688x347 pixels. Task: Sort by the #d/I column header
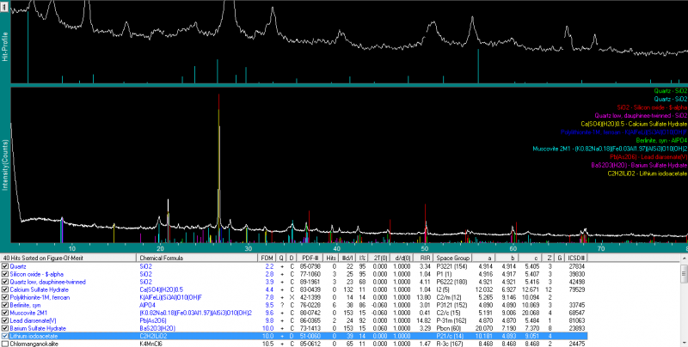[x=348, y=258]
